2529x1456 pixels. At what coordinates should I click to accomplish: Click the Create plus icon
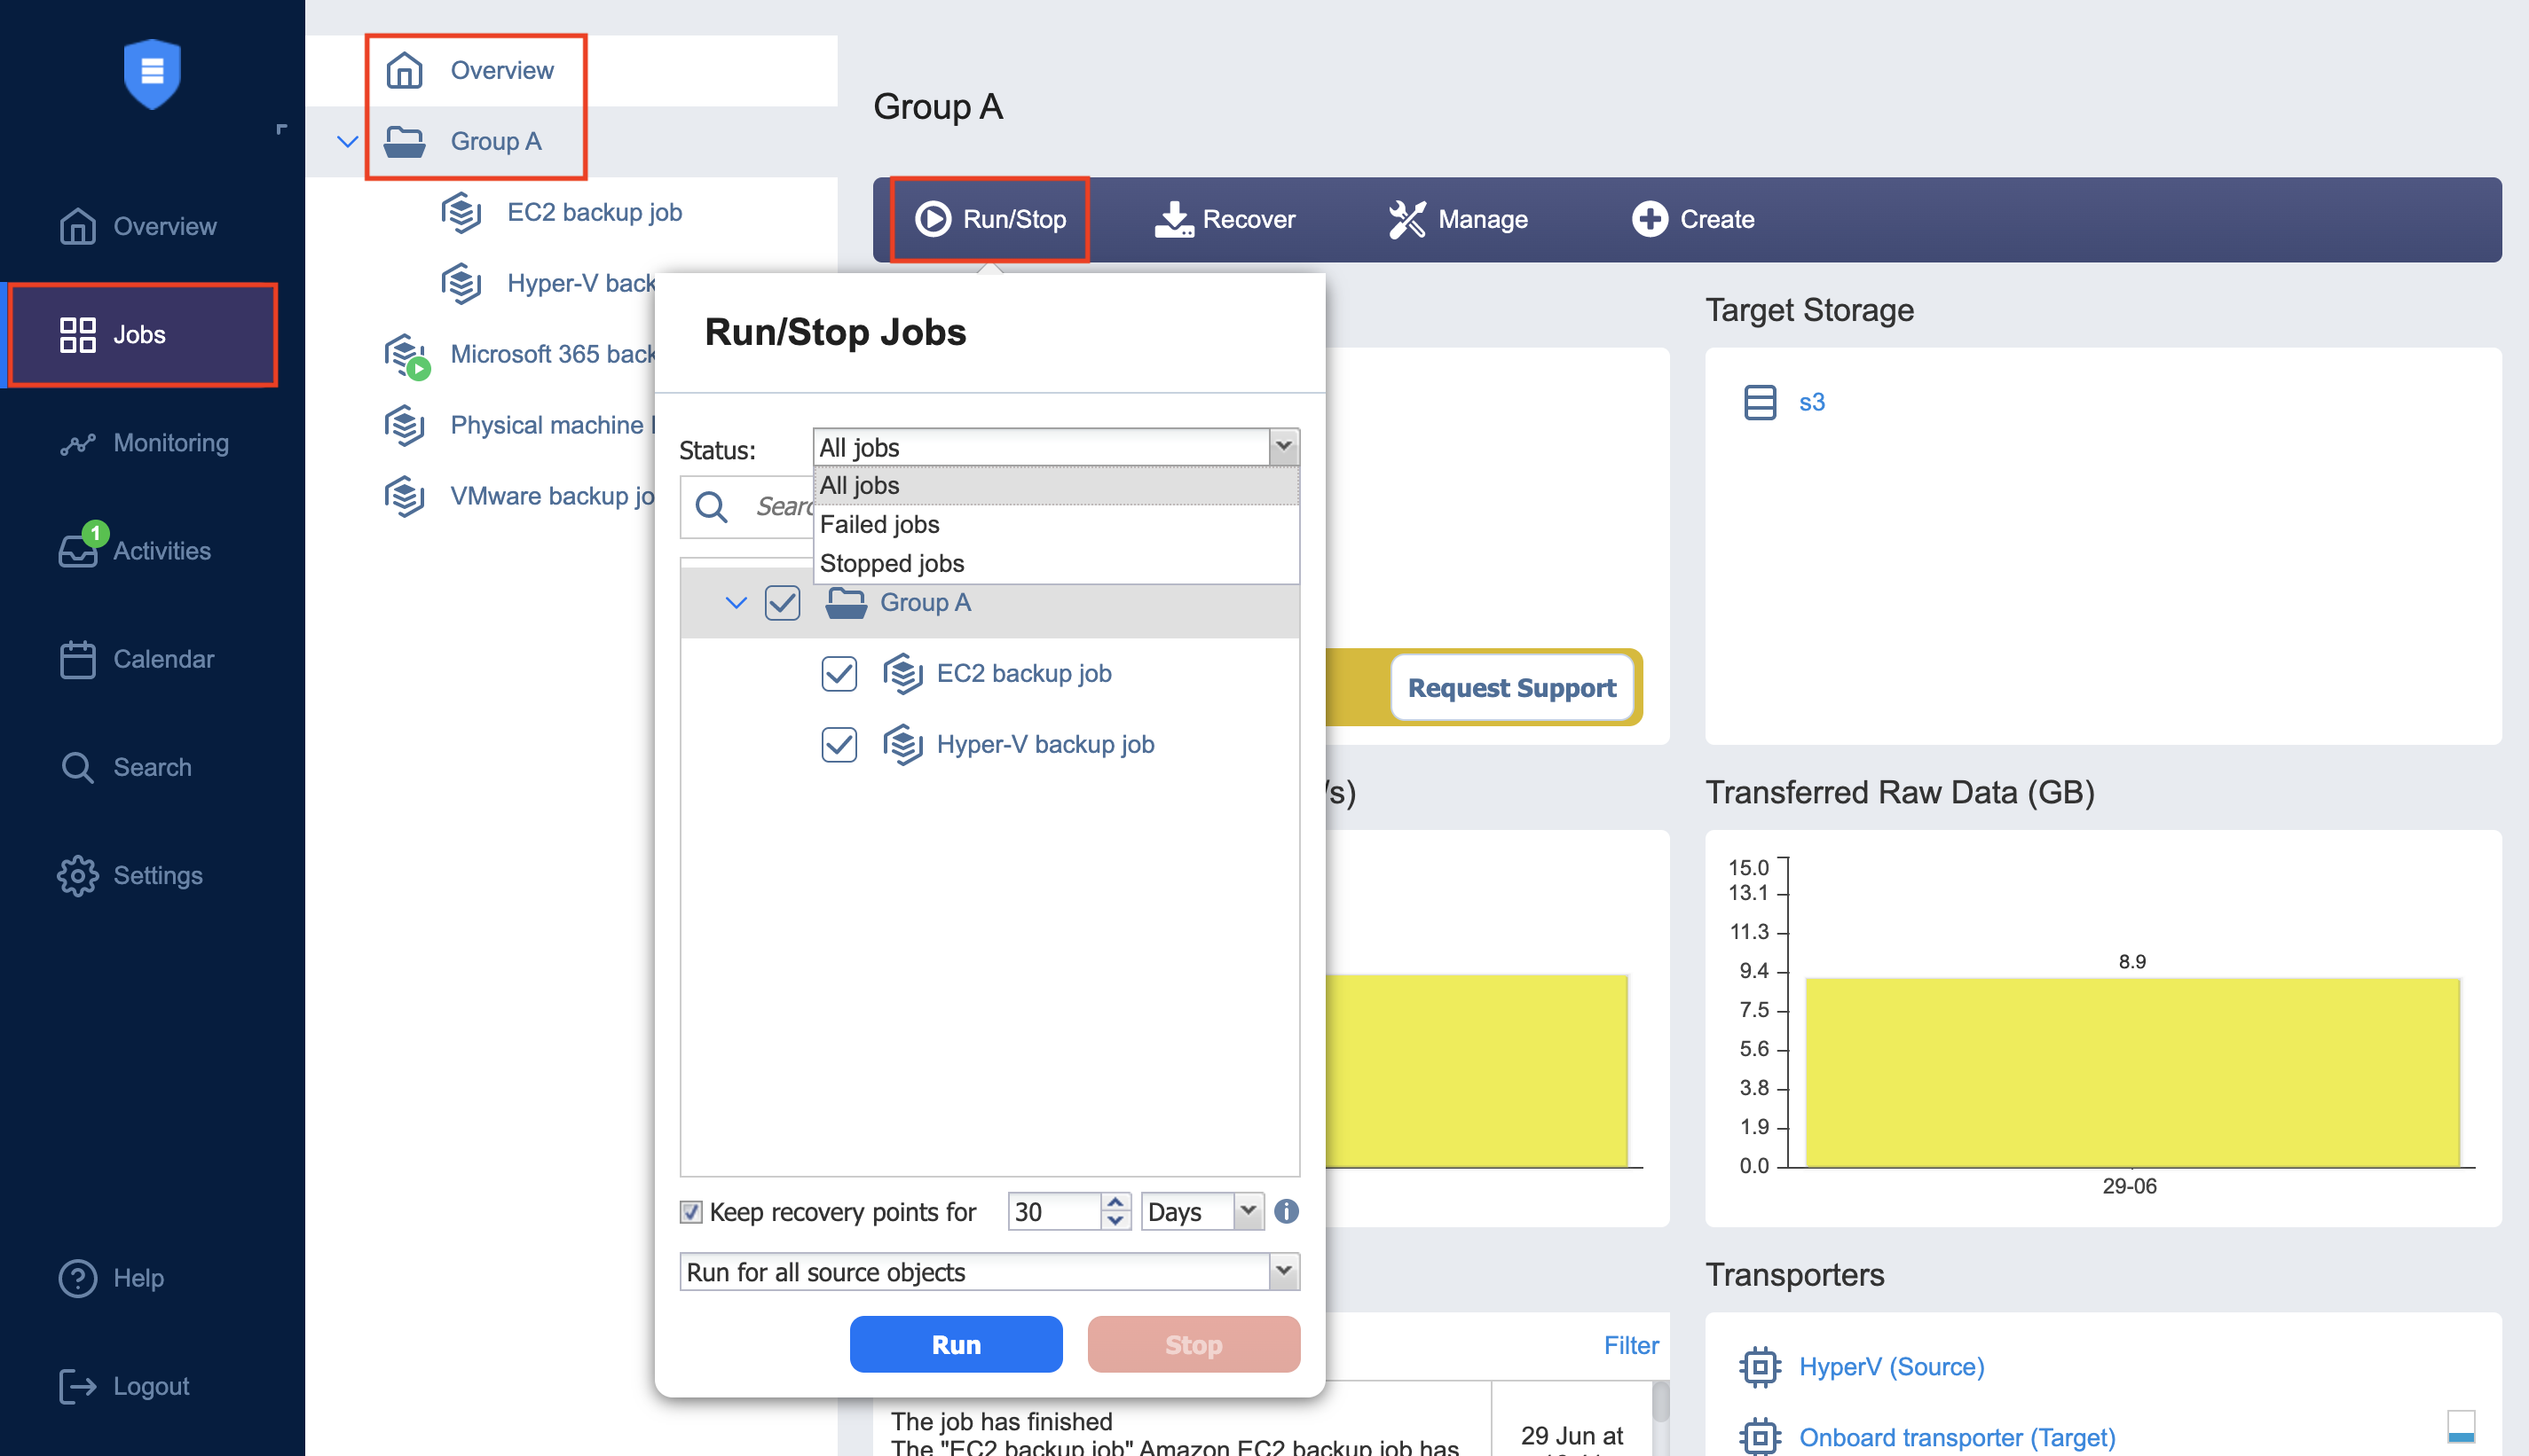(x=1649, y=219)
